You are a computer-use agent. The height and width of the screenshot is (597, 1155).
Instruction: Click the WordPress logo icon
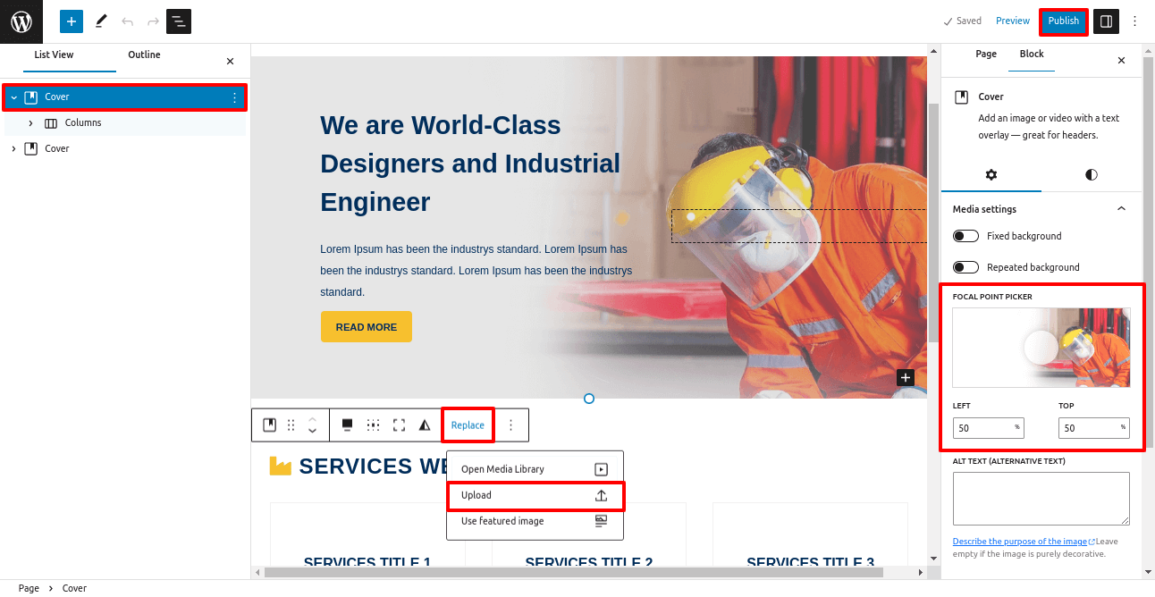click(21, 21)
